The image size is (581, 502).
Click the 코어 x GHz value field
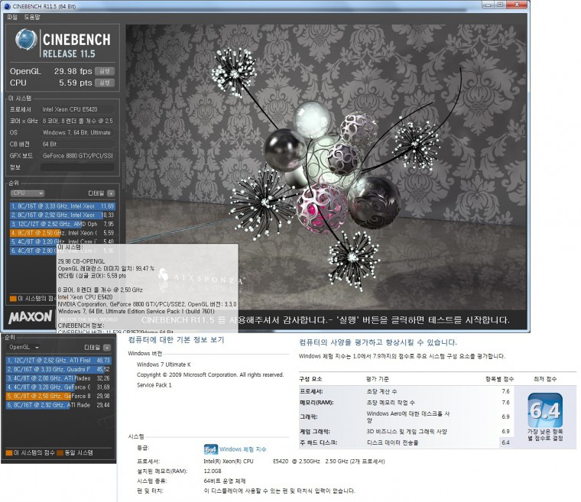[x=77, y=121]
